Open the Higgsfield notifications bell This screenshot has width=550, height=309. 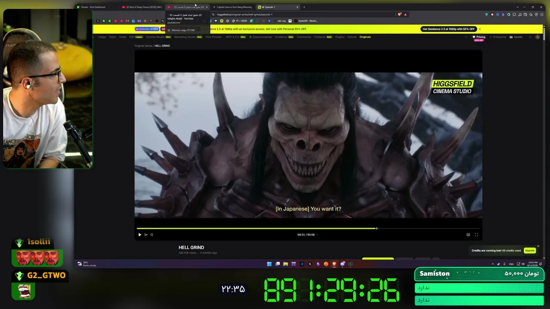tap(531, 37)
